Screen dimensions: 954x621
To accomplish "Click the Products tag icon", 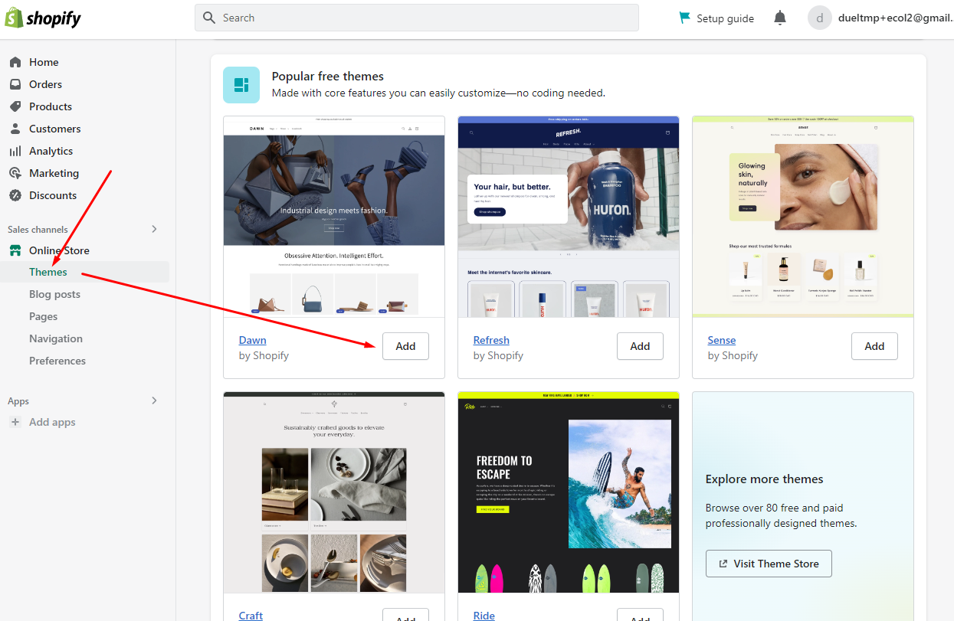I will pyautogui.click(x=15, y=106).
